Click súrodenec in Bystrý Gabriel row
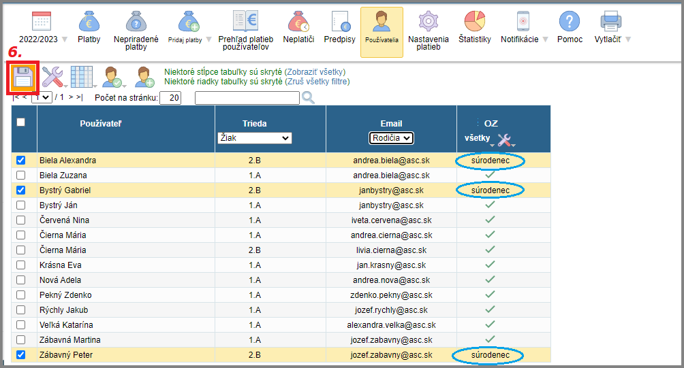684x368 pixels. pos(491,190)
